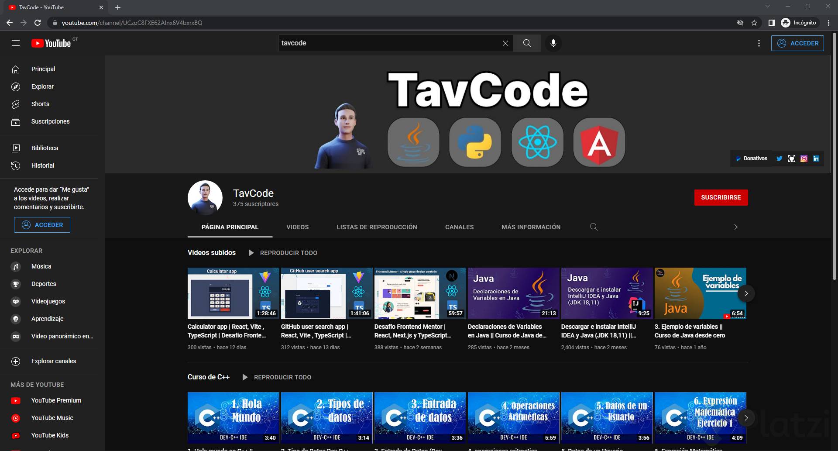Sign in with the sidebar Acceder button
838x451 pixels.
point(42,225)
